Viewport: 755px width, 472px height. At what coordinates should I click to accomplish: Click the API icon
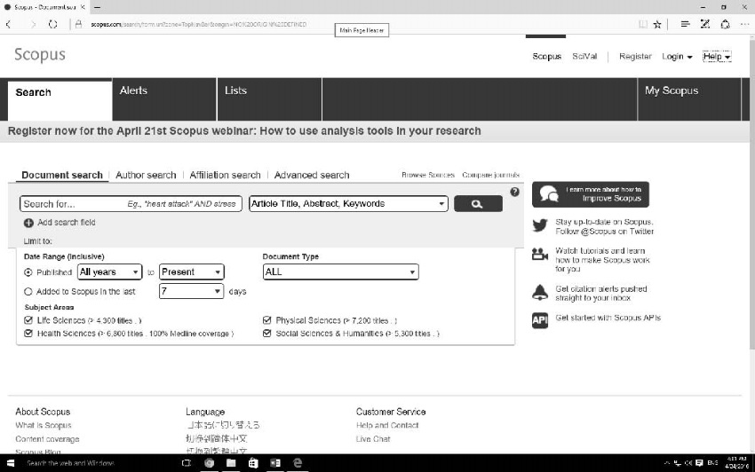[x=540, y=320]
